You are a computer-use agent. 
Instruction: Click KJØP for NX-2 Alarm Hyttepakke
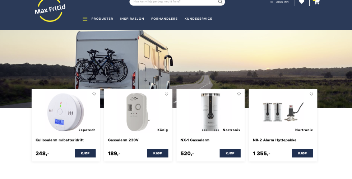[x=302, y=153]
